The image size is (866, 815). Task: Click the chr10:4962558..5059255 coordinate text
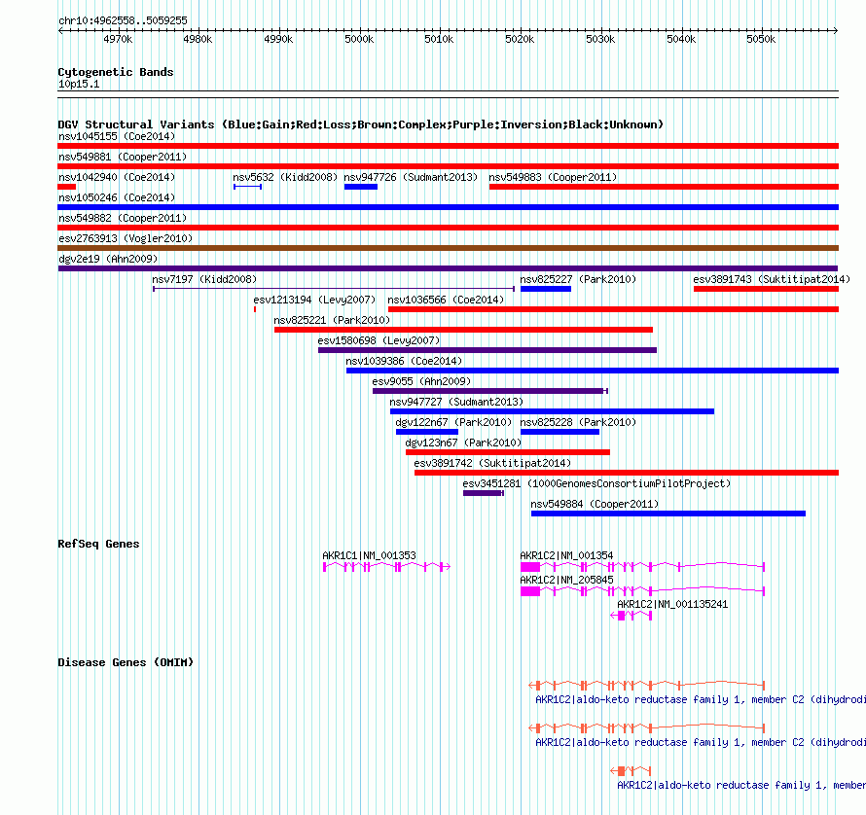pyautogui.click(x=123, y=20)
